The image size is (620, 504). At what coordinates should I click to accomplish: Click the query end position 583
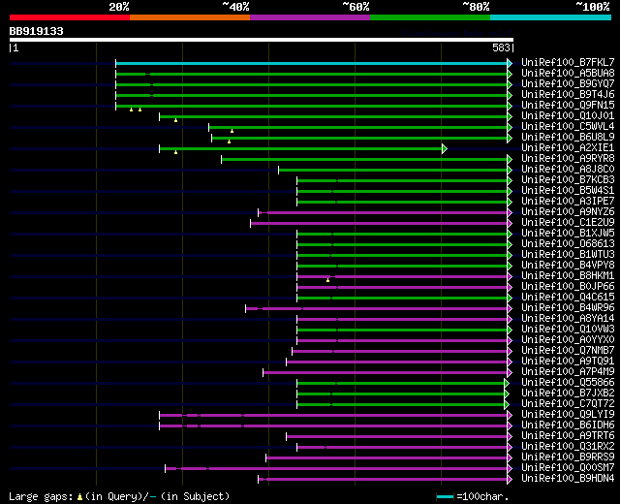coord(501,47)
